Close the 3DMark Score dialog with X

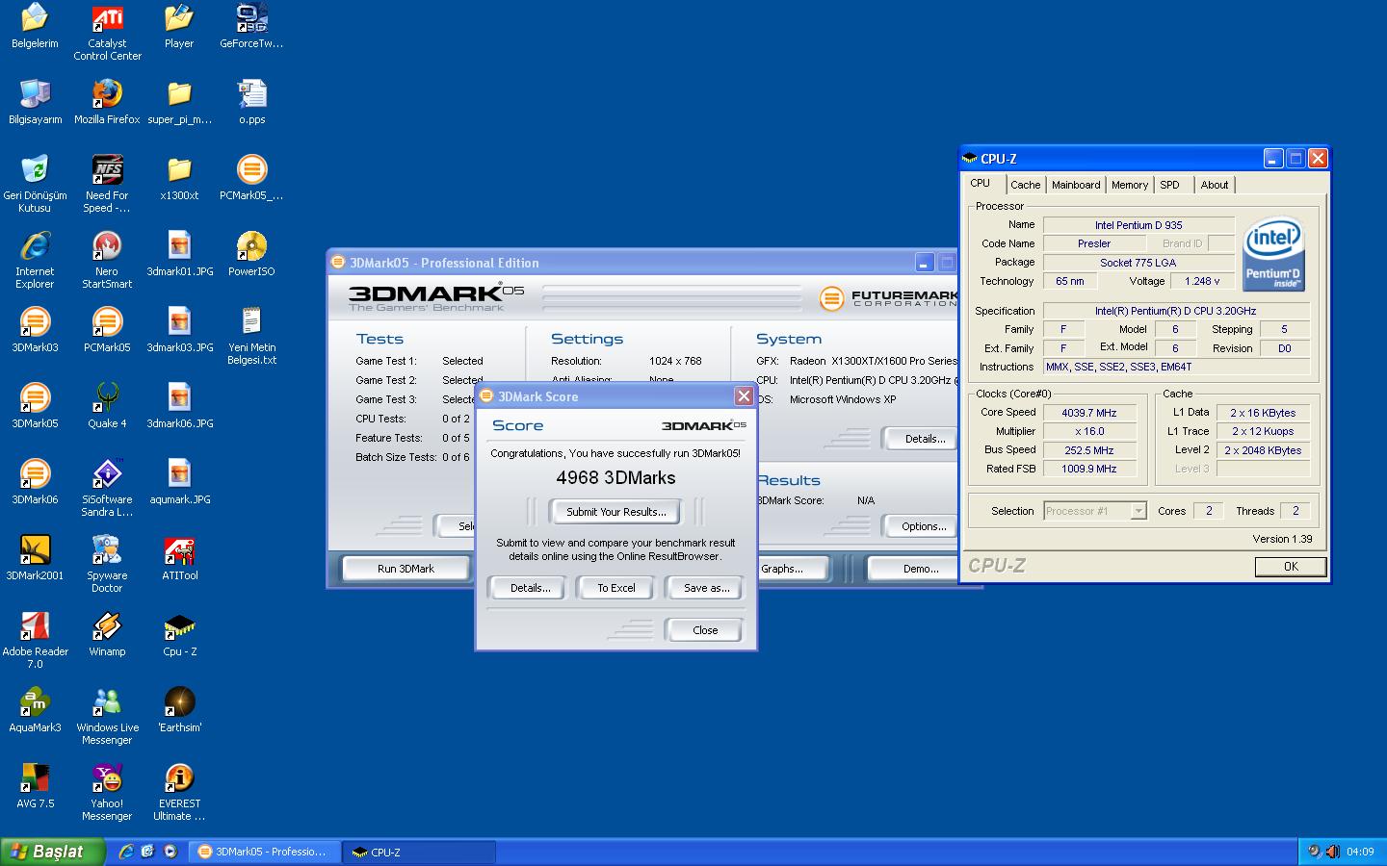[x=744, y=395]
